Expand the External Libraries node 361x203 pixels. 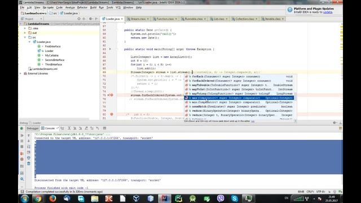[x=20, y=73]
